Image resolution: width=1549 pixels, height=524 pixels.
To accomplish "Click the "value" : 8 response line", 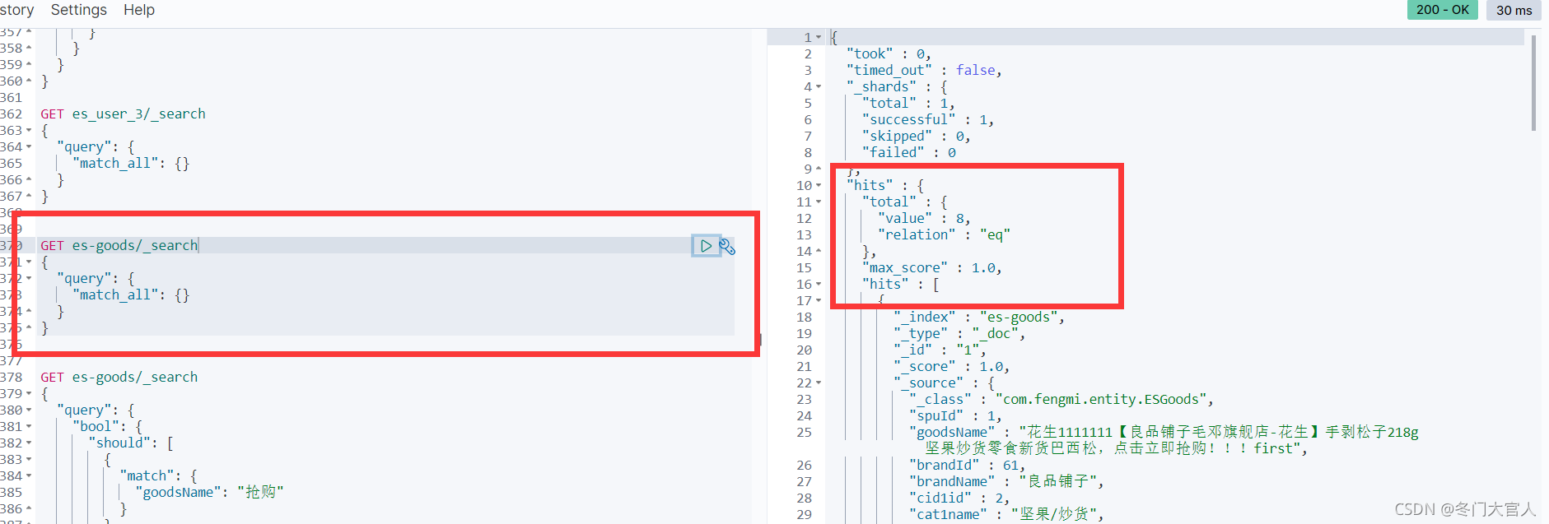I will pos(924,218).
